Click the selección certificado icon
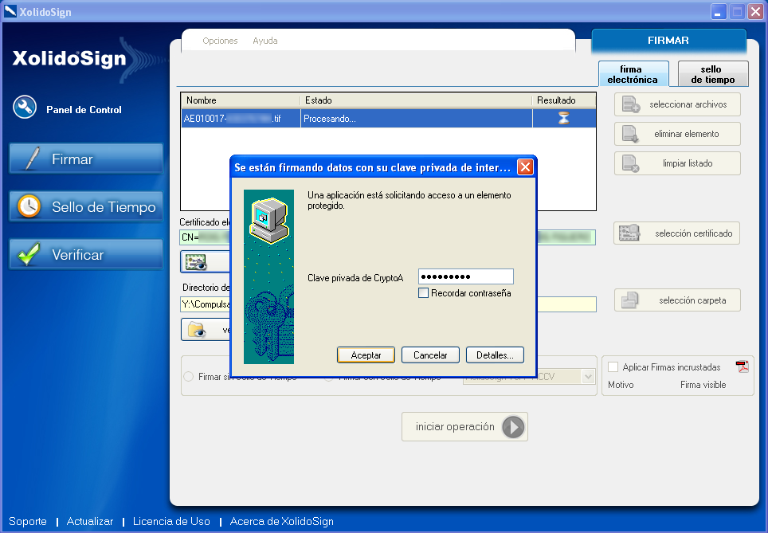This screenshot has height=533, width=768. point(629,233)
